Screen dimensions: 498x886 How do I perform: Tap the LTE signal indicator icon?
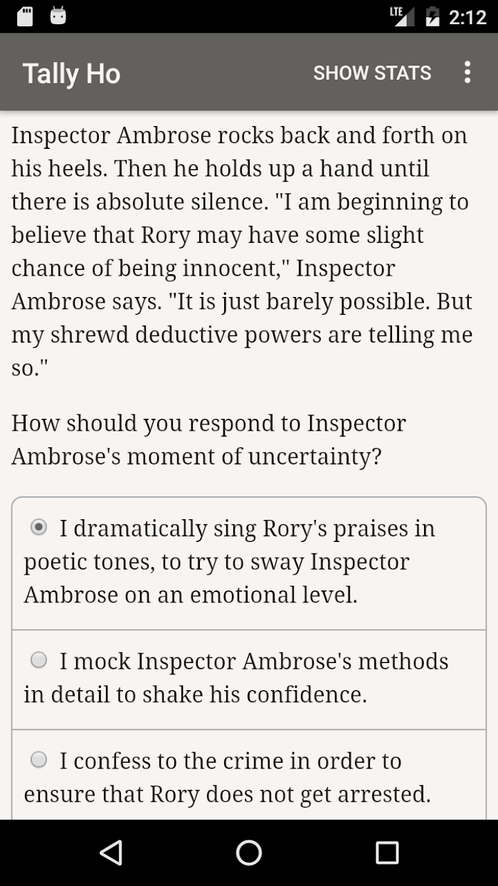(x=402, y=16)
